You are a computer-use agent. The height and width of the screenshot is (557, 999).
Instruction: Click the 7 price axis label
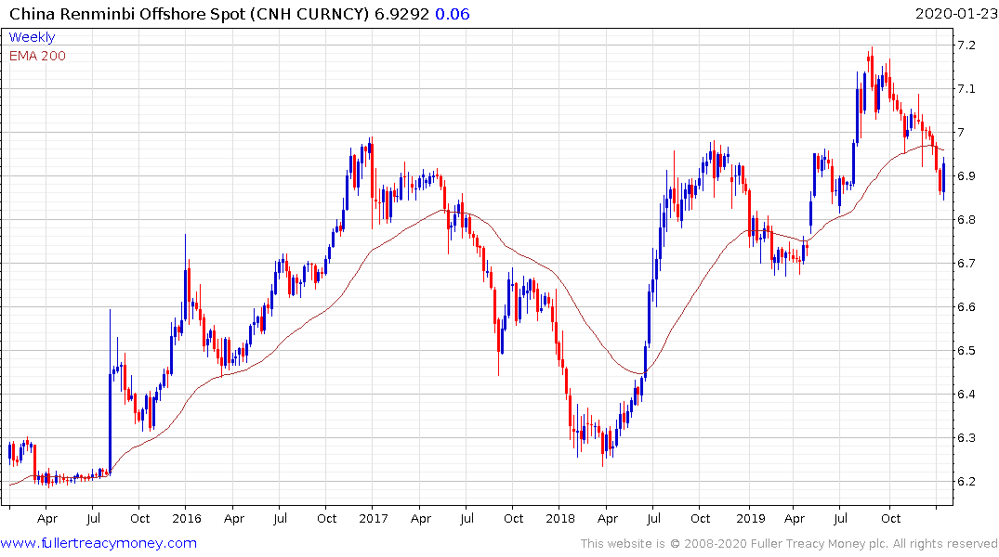pos(961,133)
